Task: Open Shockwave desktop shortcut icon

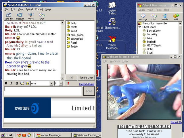Action: (112, 24)
